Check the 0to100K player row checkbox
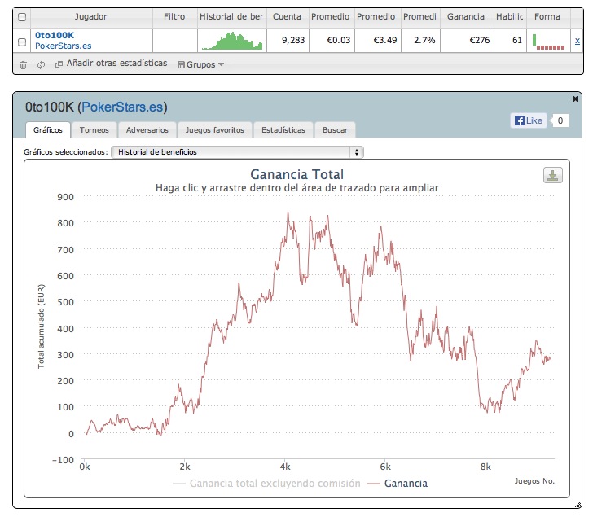 point(22,42)
